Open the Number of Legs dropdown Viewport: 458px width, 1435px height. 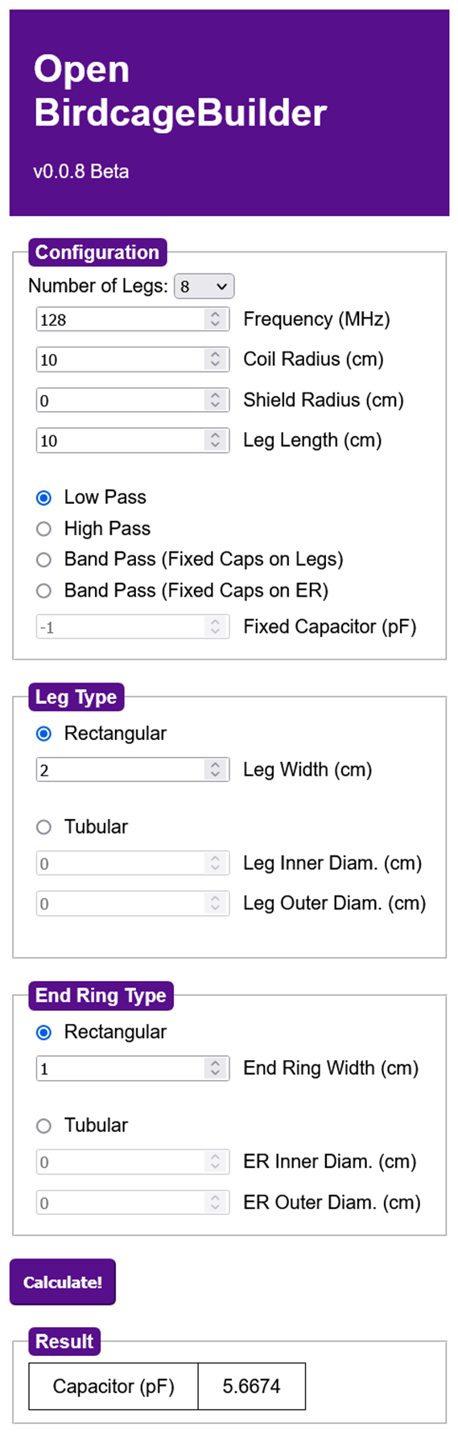tap(204, 286)
